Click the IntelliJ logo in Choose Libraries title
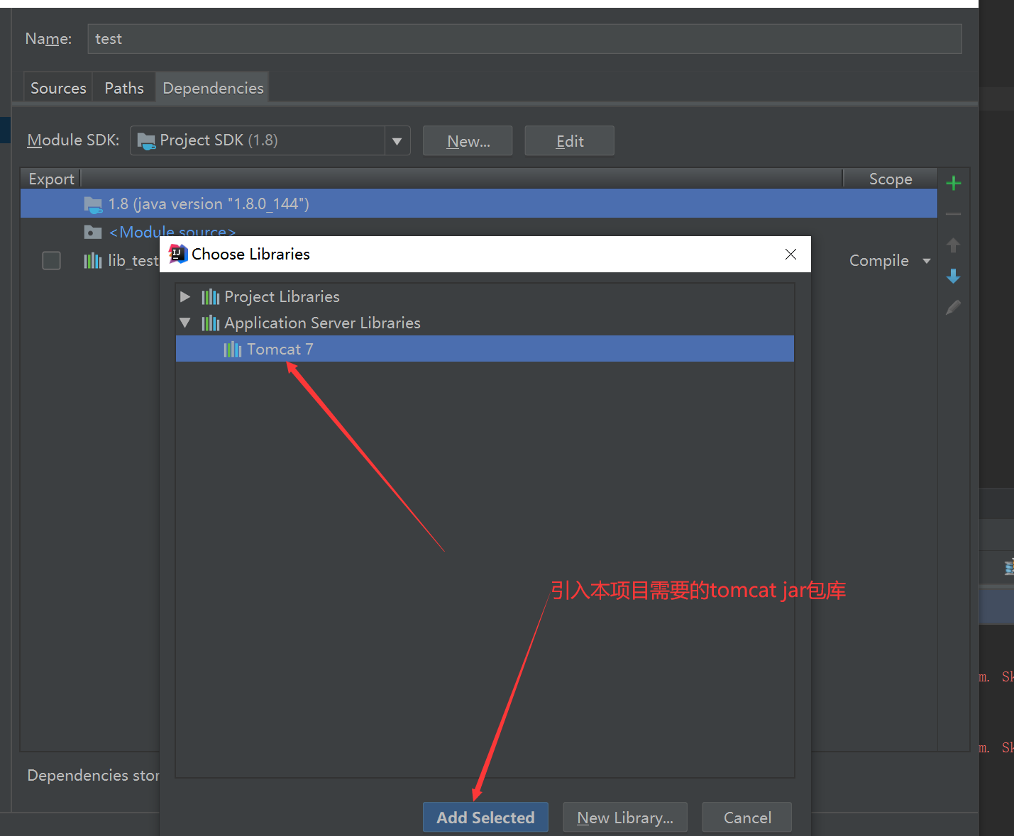This screenshot has height=836, width=1014. coord(178,254)
